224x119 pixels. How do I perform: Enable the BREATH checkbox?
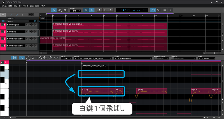coord(172,59)
